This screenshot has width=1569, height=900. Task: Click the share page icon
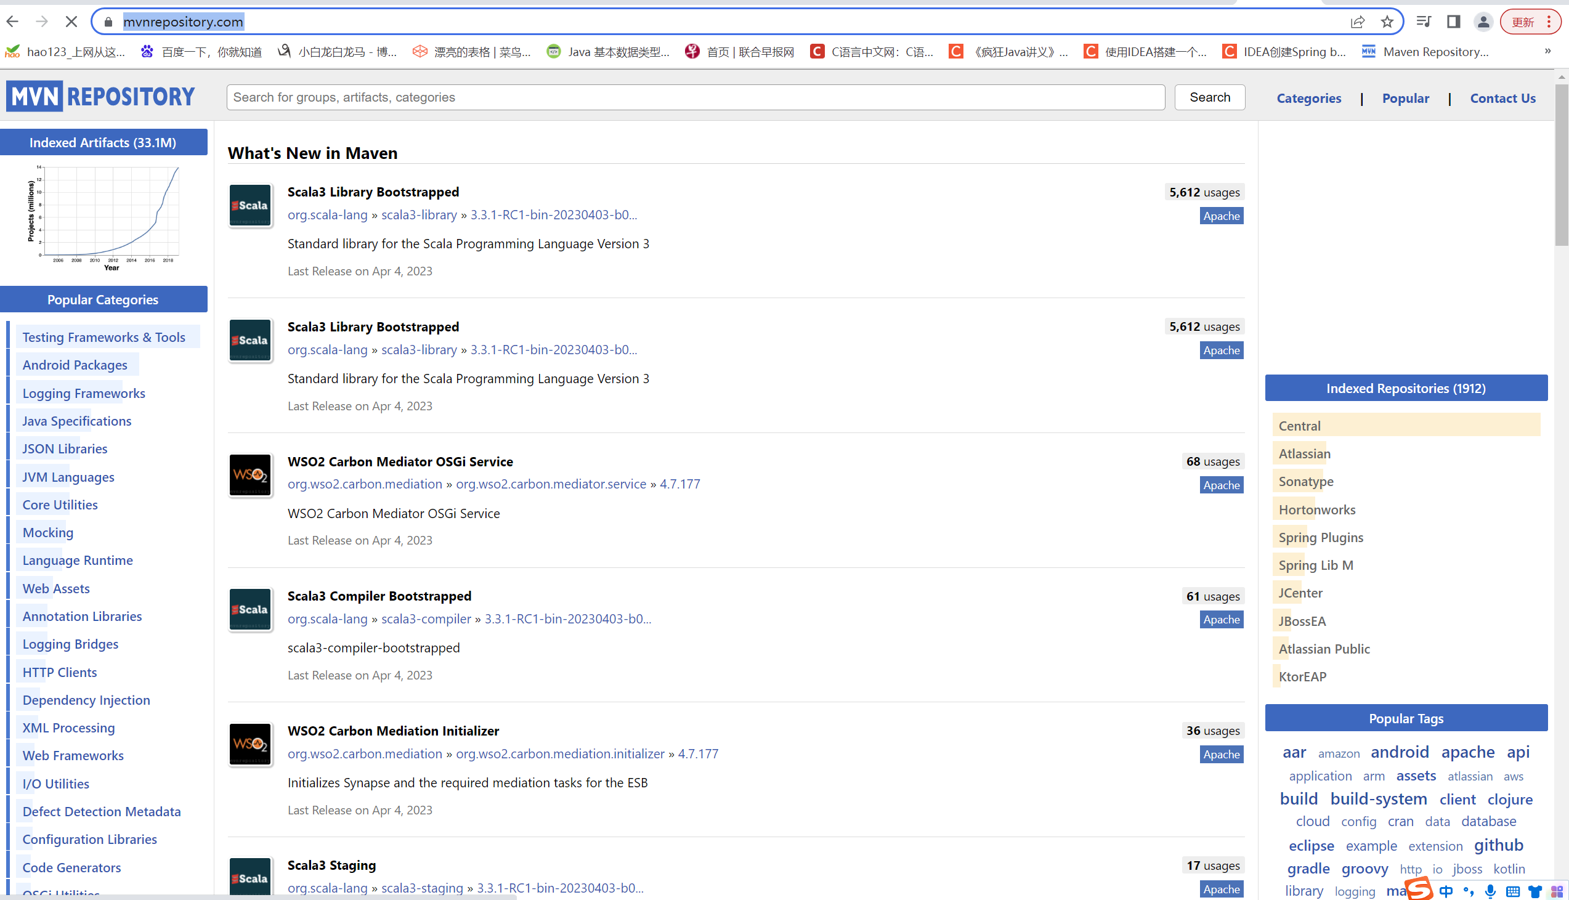tap(1357, 22)
